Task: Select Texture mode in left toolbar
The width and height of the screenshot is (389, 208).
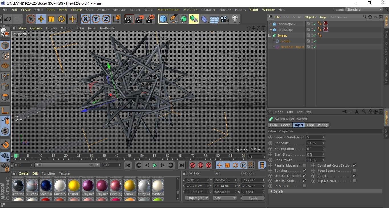Action: point(5,56)
